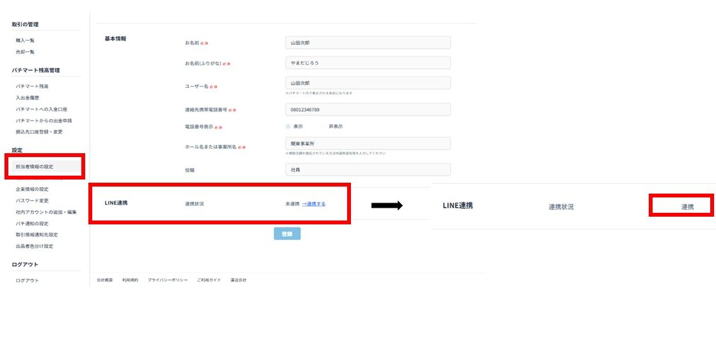Screen dimensions: 716x359
Task: Open the パチマート残高 page
Action: tap(32, 86)
